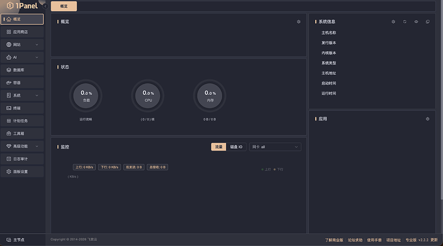Click the 1Panel logo
The width and height of the screenshot is (443, 246).
(22, 6)
